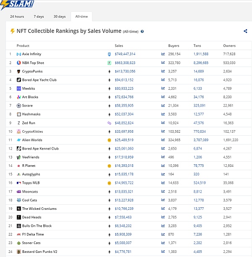Click Axie Infinity Ronin blockchain icon
Viewport: 252px width, 257px height.
coord(109,54)
